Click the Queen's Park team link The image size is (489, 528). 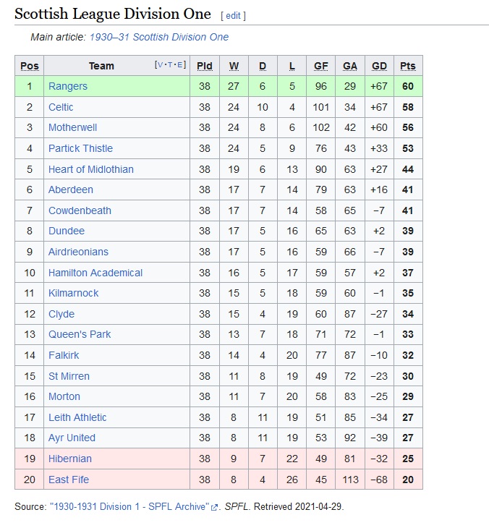[x=80, y=334]
